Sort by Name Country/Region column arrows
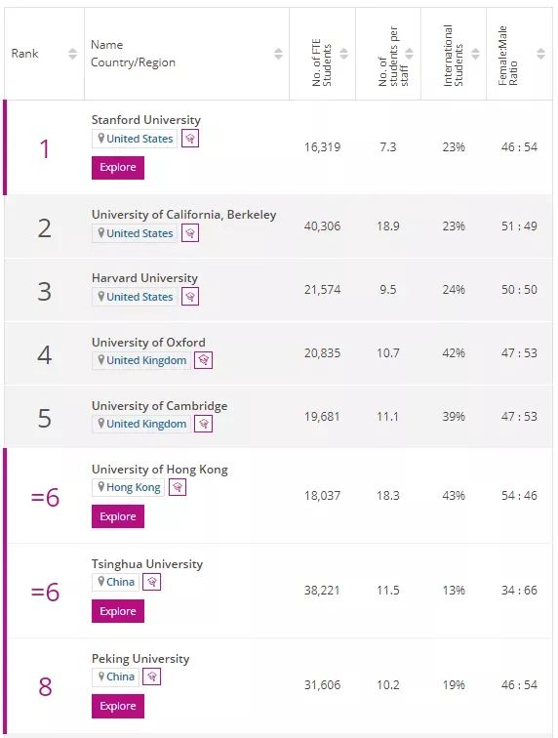Viewport: 558px width, 738px height. click(x=279, y=54)
